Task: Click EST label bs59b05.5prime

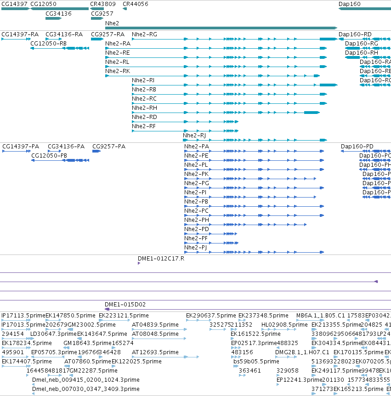Action: click(256, 362)
